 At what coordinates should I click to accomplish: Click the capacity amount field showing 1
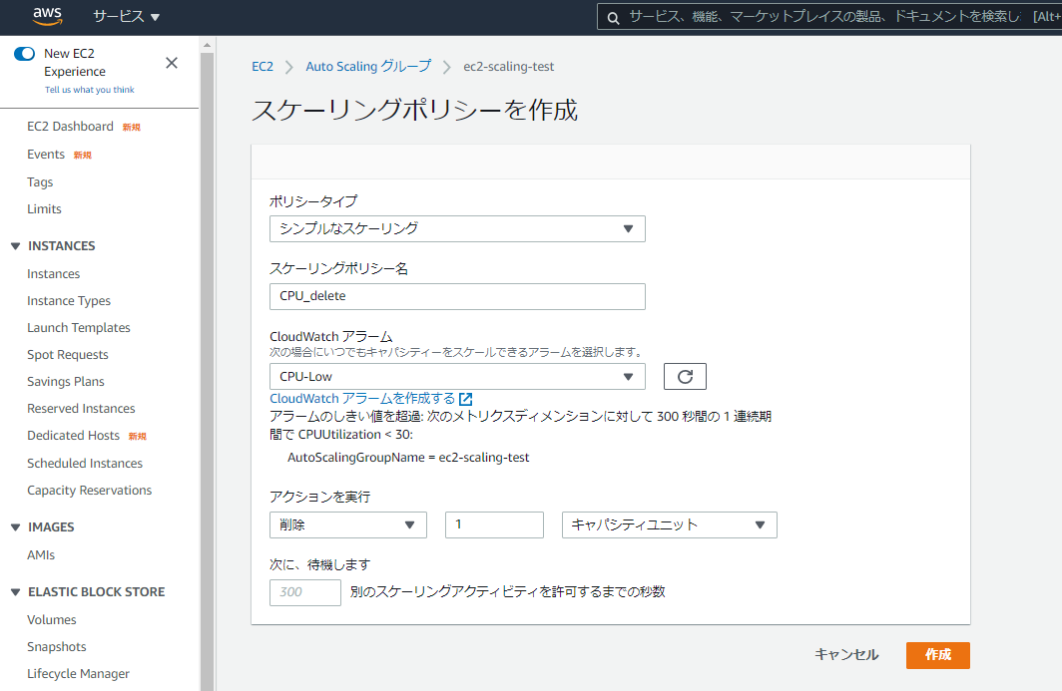494,524
